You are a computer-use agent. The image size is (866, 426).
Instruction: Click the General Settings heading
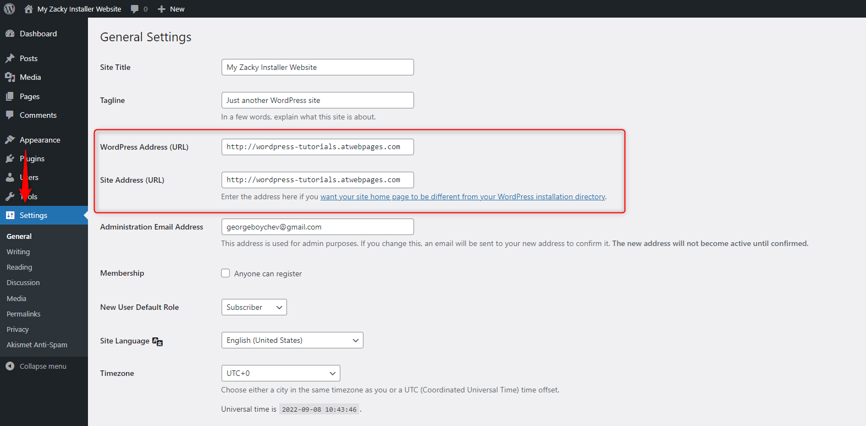pyautogui.click(x=146, y=37)
